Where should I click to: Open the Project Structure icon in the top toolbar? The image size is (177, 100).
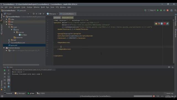coord(171,10)
